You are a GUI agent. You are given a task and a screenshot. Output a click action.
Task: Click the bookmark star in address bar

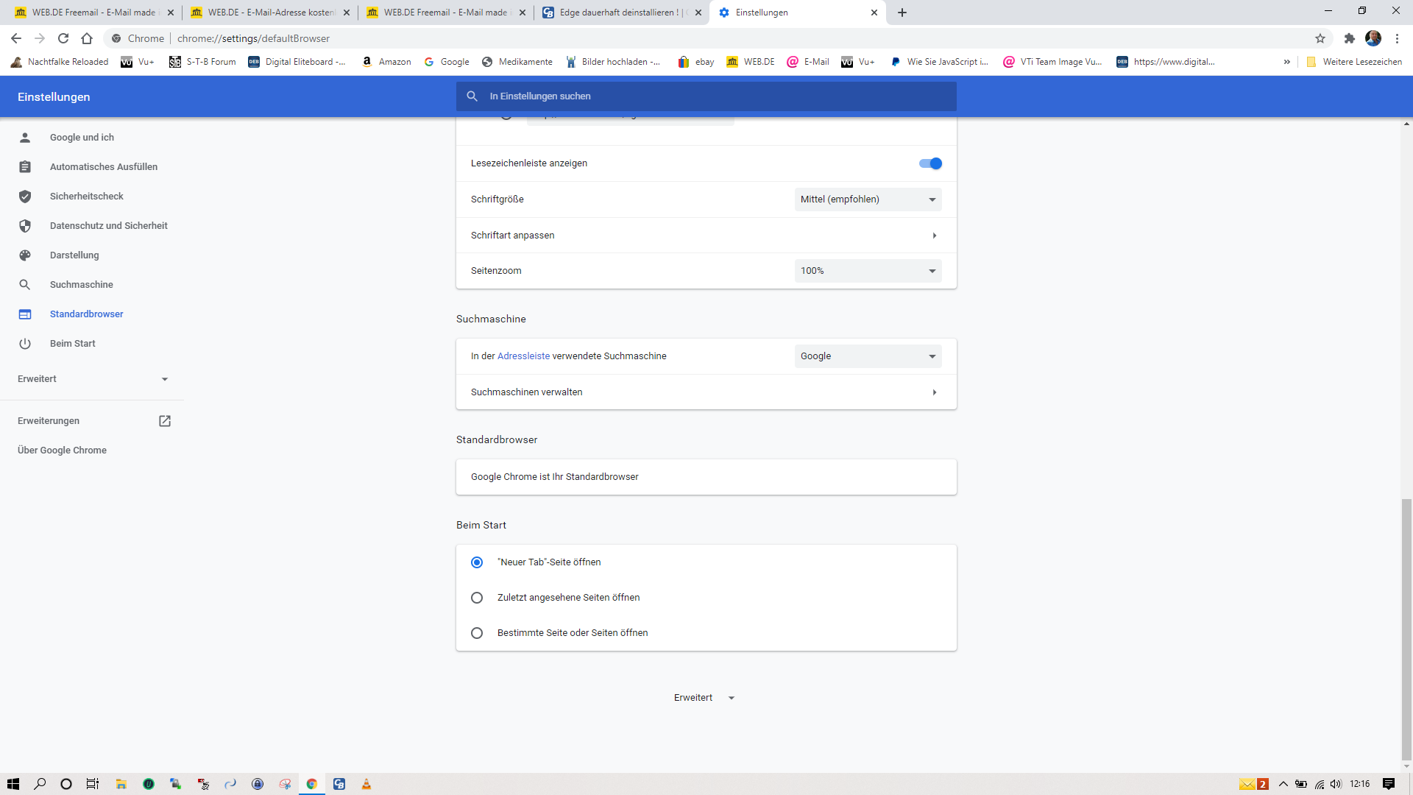coord(1320,38)
